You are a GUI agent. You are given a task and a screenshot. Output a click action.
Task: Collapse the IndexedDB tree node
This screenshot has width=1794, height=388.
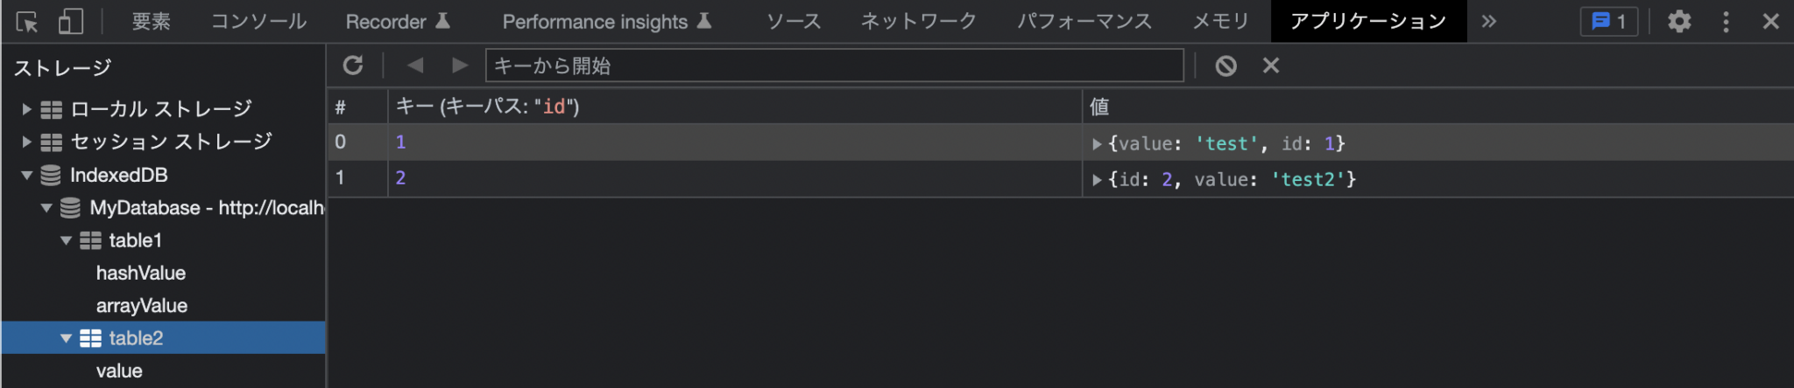[x=26, y=175]
